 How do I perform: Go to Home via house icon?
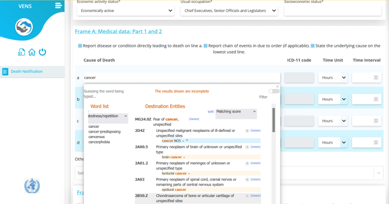click(x=32, y=52)
